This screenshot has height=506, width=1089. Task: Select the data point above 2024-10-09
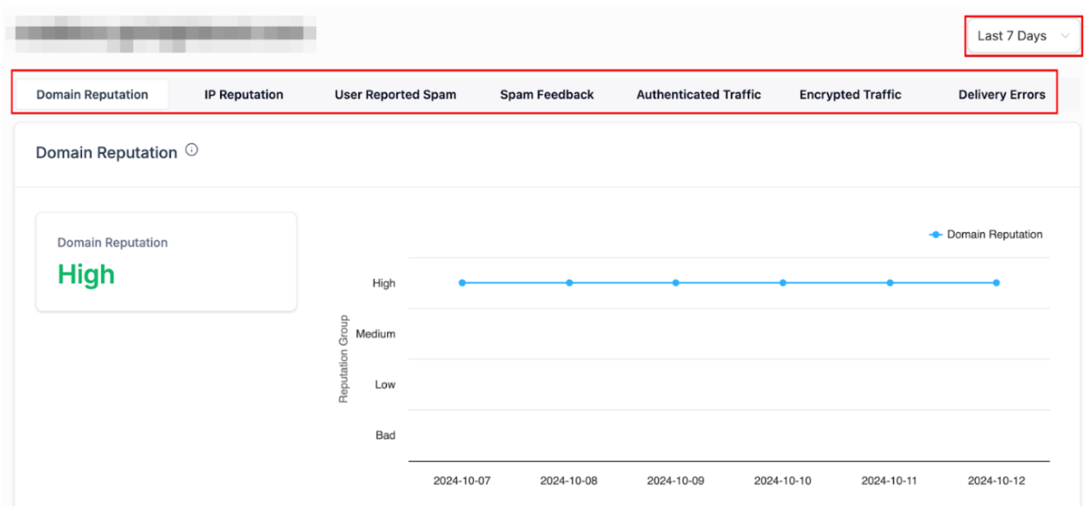pos(676,282)
